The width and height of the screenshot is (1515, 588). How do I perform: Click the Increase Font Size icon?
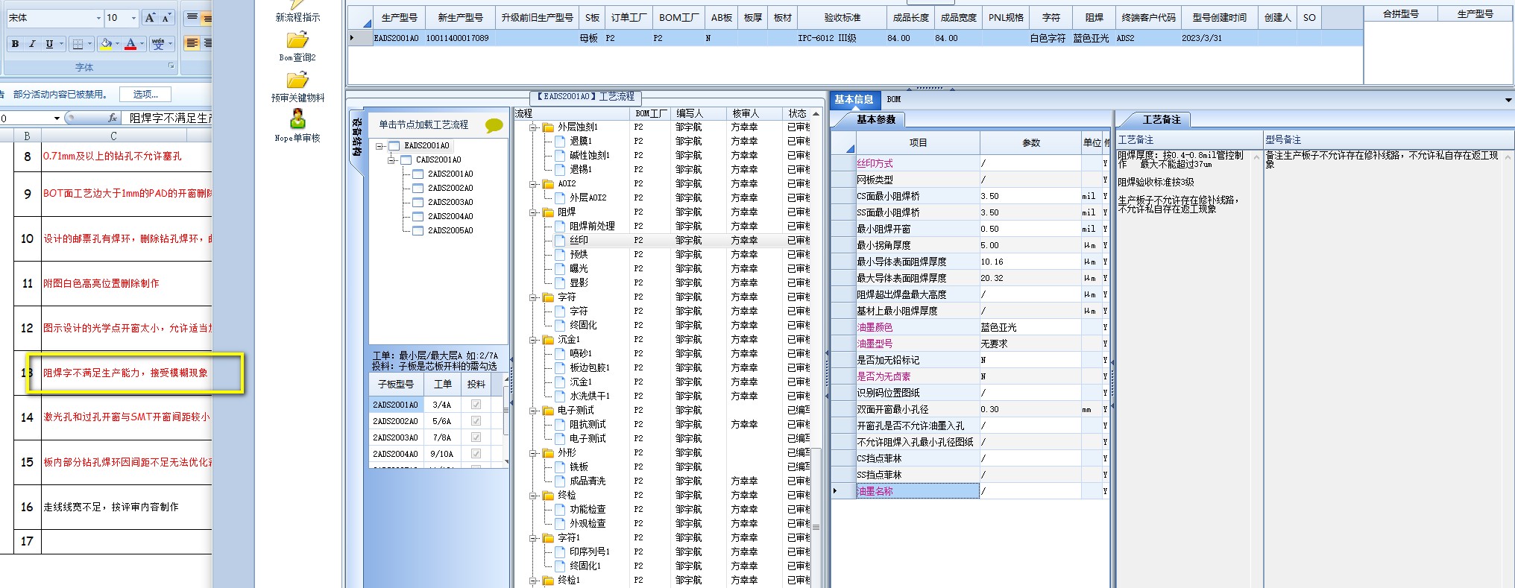point(151,18)
